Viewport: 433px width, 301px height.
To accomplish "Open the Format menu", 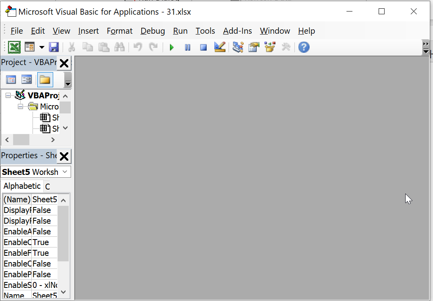I will click(x=119, y=31).
